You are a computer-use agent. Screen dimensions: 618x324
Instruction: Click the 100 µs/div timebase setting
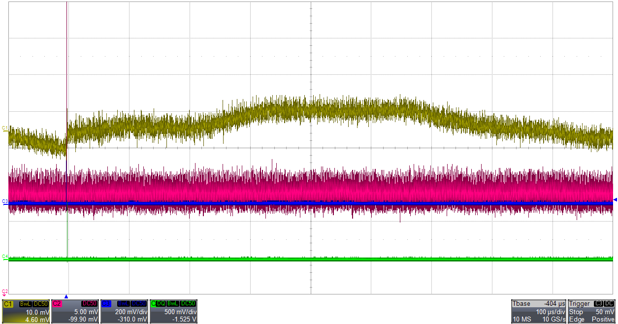click(550, 312)
